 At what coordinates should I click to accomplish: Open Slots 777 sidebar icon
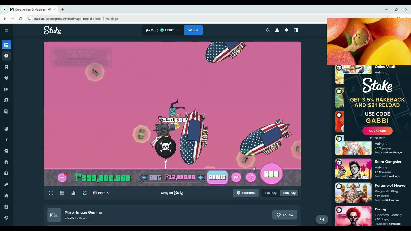click(x=6, y=151)
